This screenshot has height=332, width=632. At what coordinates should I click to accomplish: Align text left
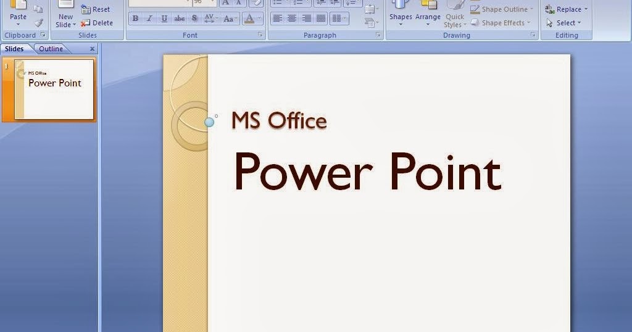click(277, 19)
